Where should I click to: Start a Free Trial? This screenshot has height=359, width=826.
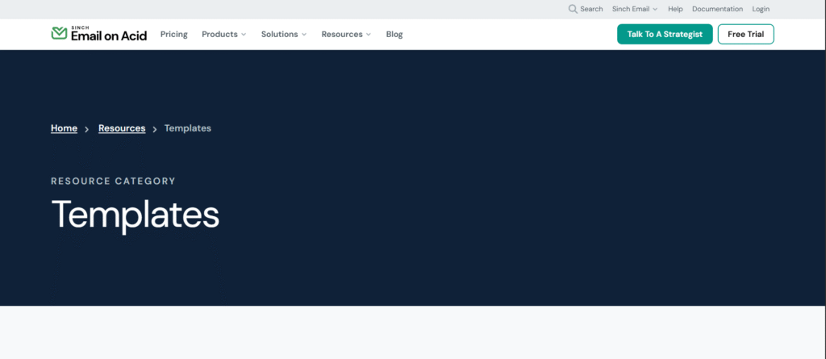pyautogui.click(x=745, y=34)
